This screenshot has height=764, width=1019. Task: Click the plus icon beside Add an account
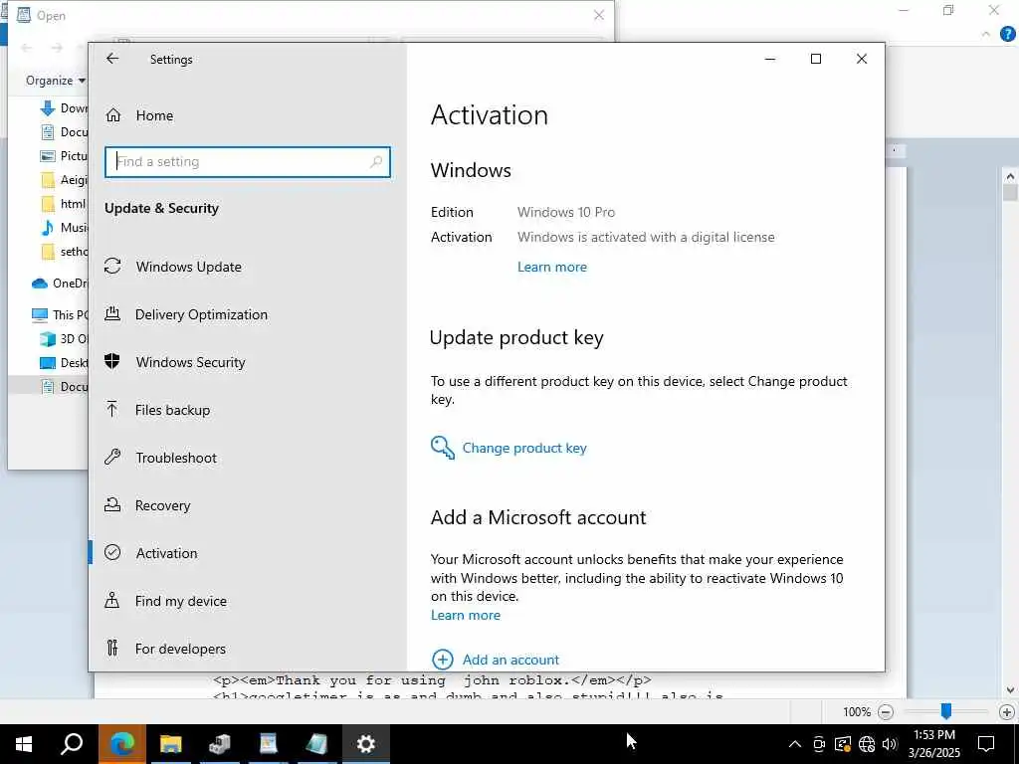click(443, 660)
